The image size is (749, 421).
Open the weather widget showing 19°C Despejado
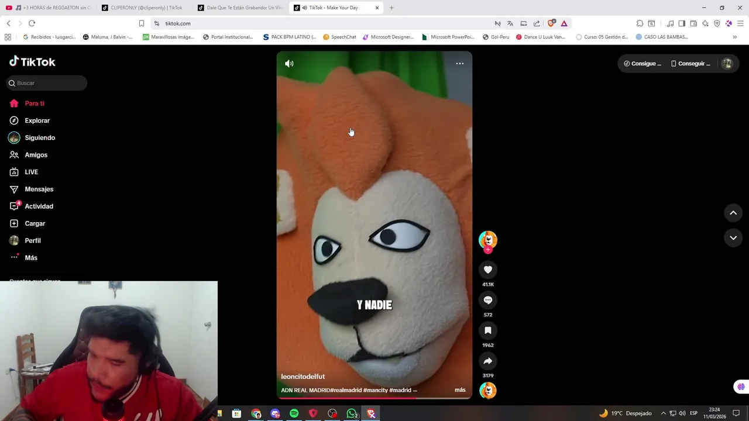point(625,413)
